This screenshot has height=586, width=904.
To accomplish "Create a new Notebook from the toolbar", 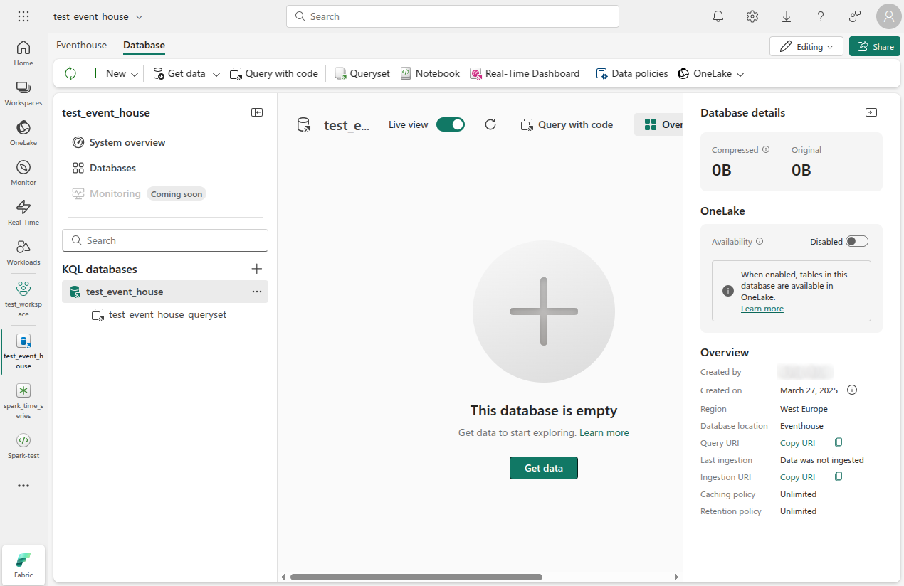I will (430, 73).
